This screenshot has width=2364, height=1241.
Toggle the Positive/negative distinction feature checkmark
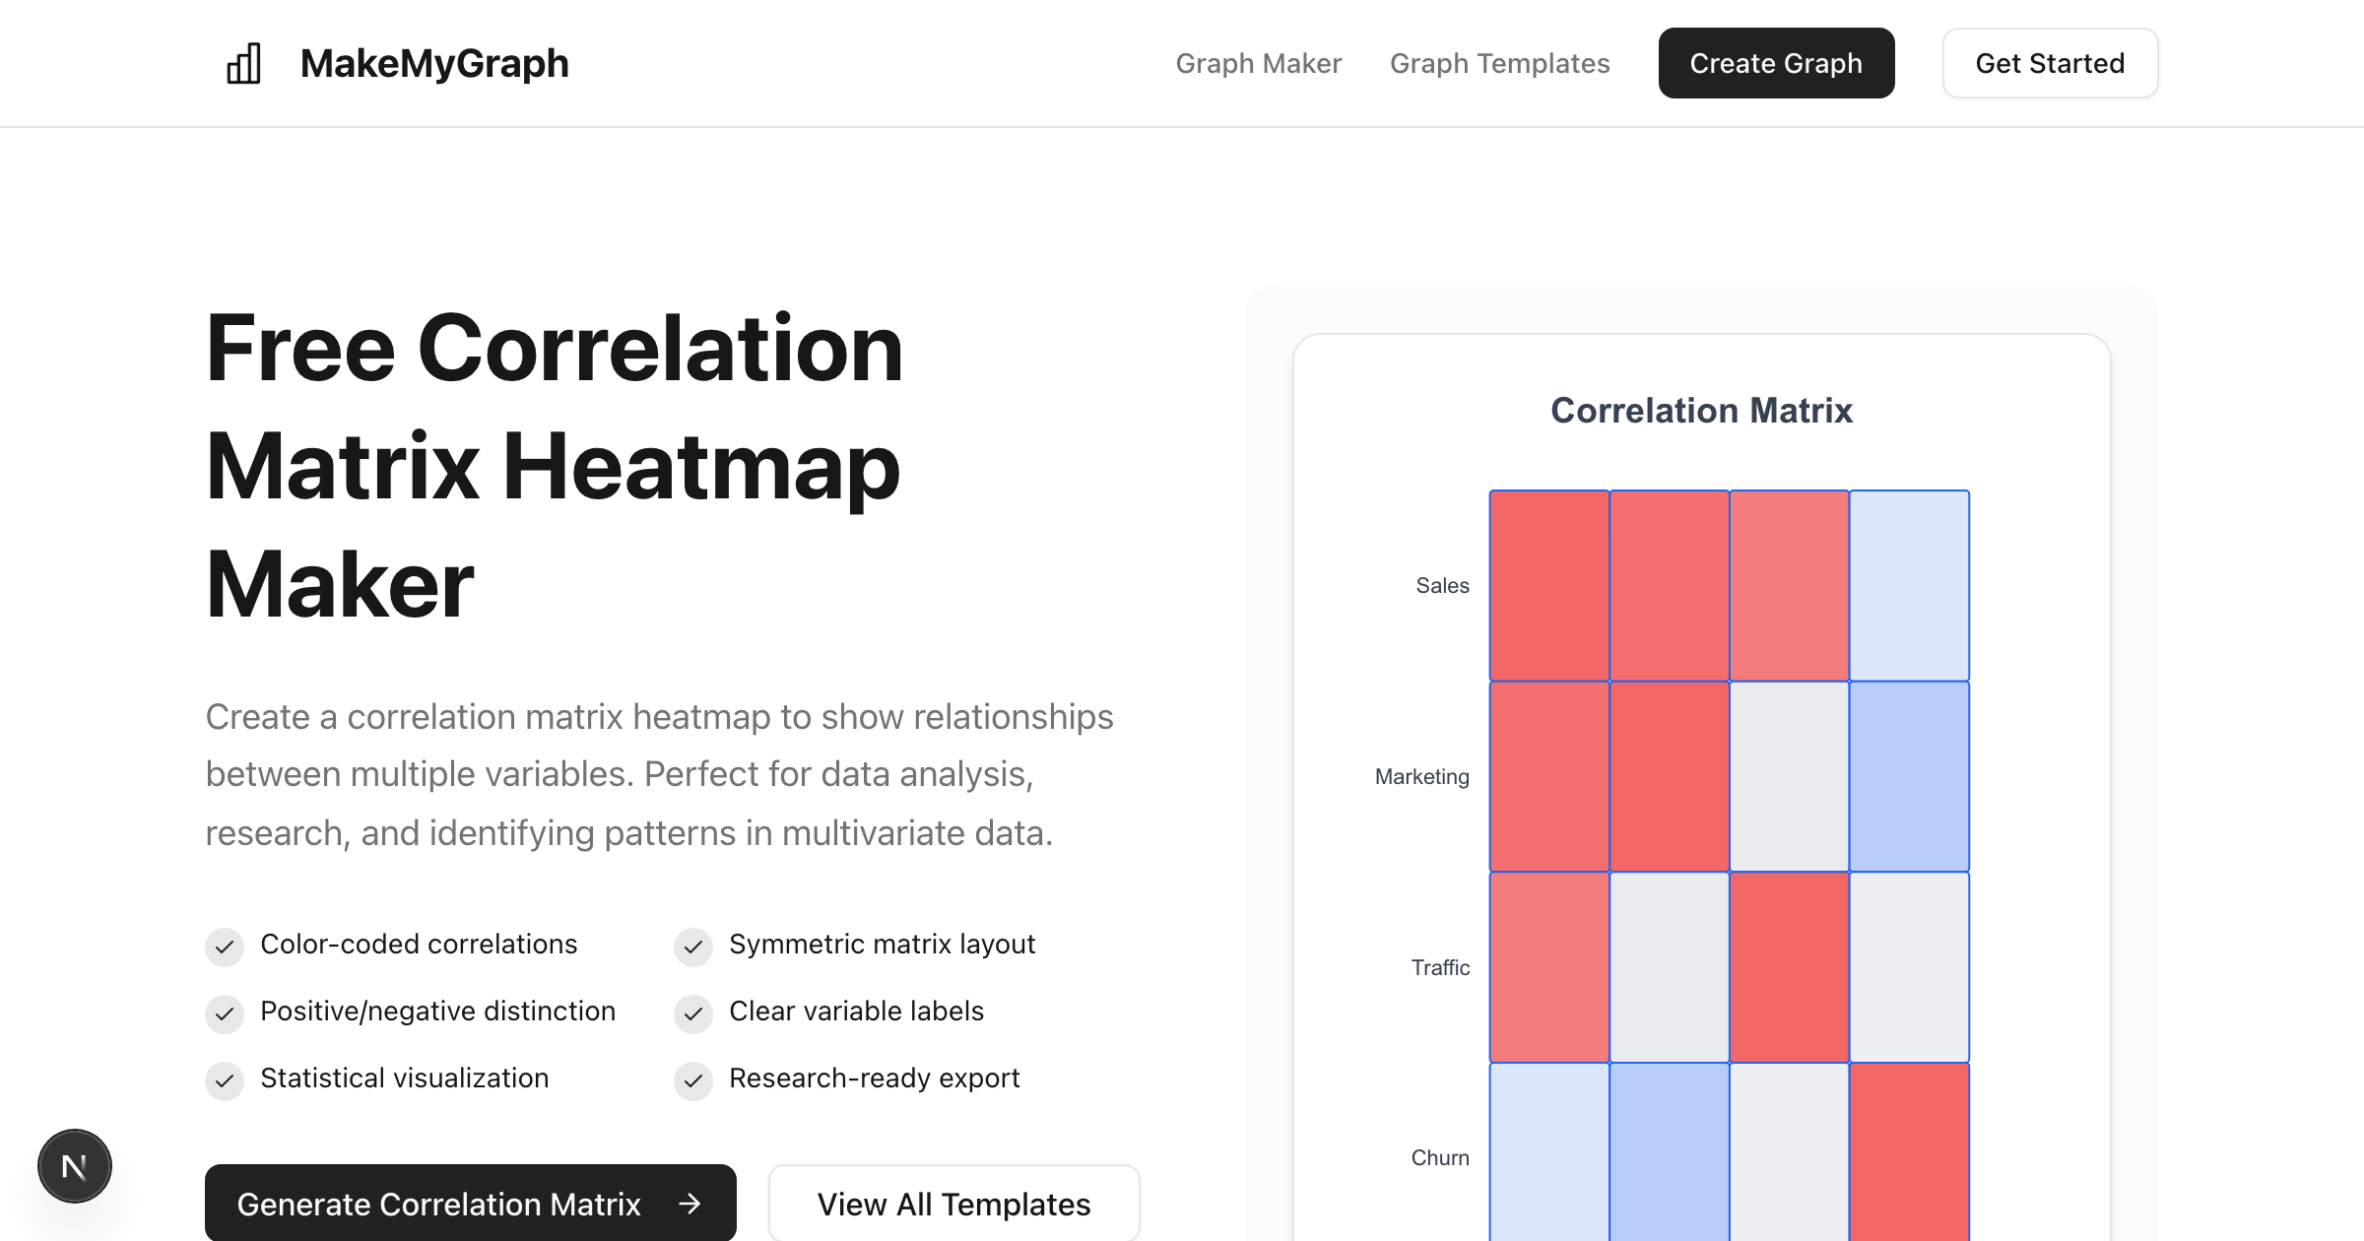(x=225, y=1013)
